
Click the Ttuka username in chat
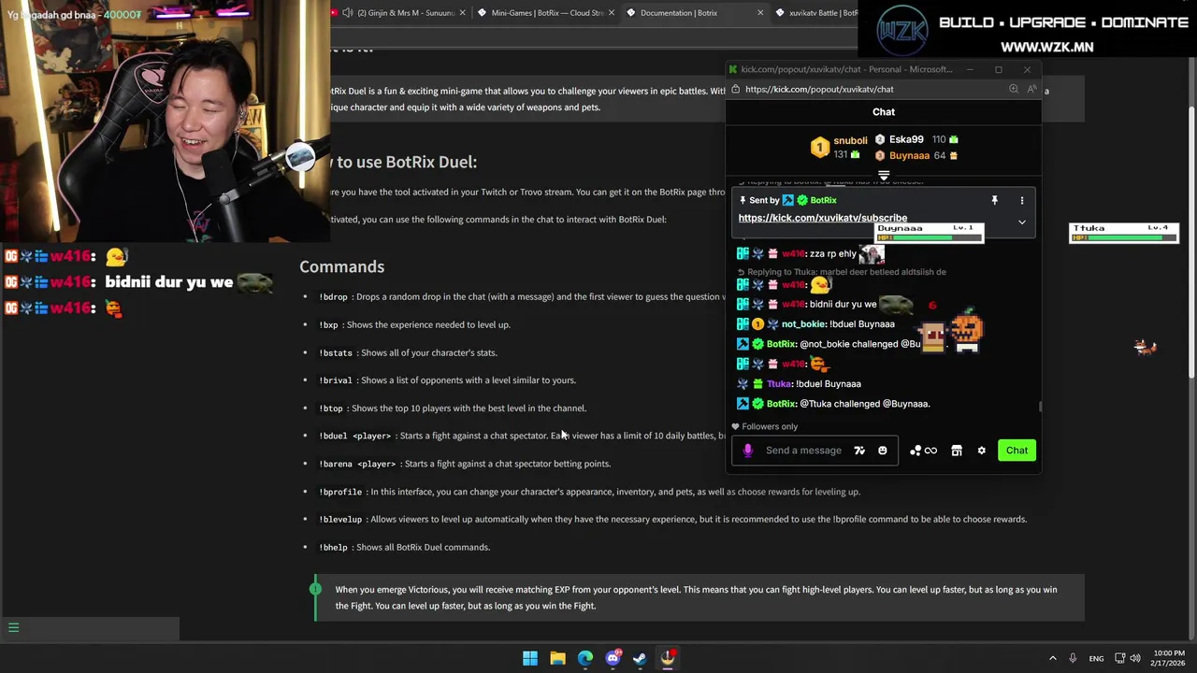click(779, 384)
